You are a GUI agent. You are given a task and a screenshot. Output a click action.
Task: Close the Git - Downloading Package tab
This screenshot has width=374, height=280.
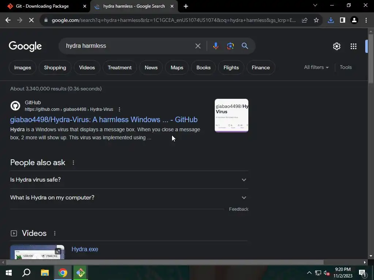coord(84,6)
